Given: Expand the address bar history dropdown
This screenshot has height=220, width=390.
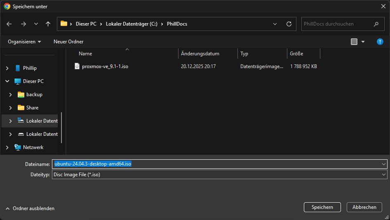Looking at the screenshot, I should tap(275, 24).
